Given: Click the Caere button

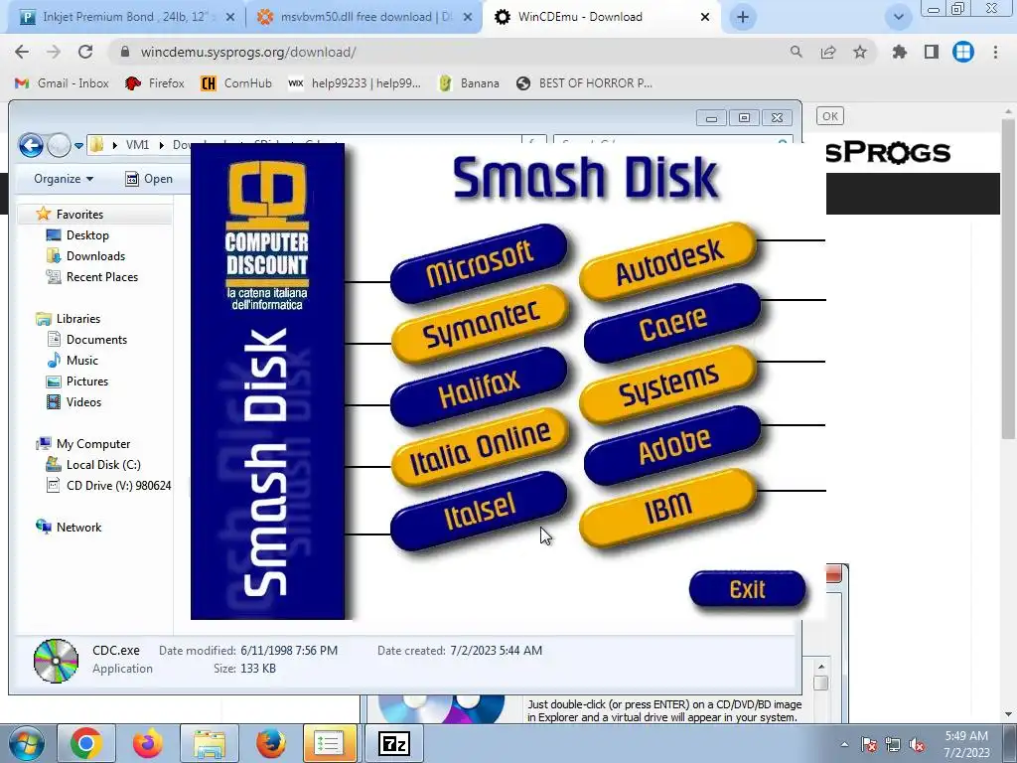Looking at the screenshot, I should pyautogui.click(x=672, y=323).
